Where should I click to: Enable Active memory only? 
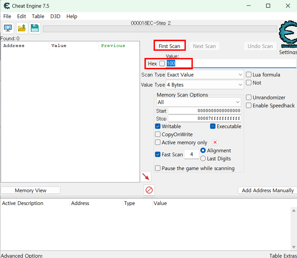(158, 142)
